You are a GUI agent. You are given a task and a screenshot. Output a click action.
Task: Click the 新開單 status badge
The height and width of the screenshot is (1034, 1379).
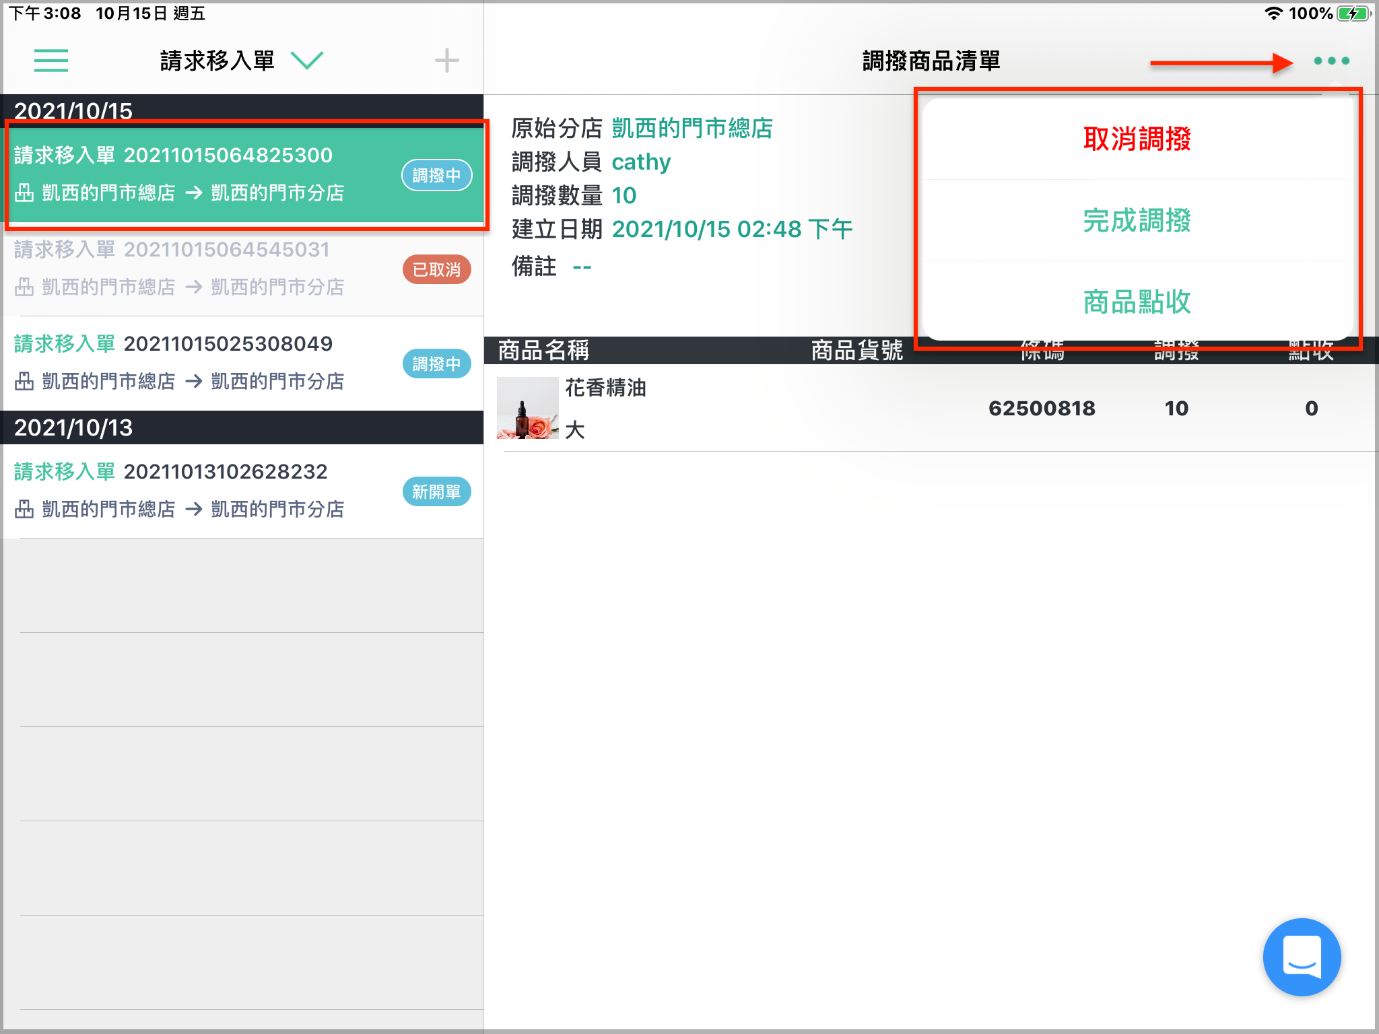tap(436, 491)
